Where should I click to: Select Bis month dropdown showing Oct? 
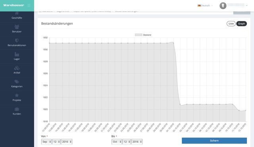pyautogui.click(x=117, y=142)
